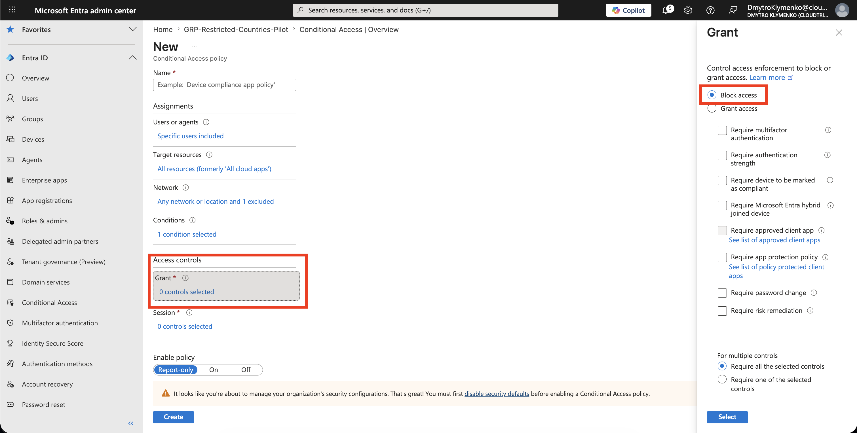Open 1 condition selected link
This screenshot has width=857, height=433.
coord(187,234)
